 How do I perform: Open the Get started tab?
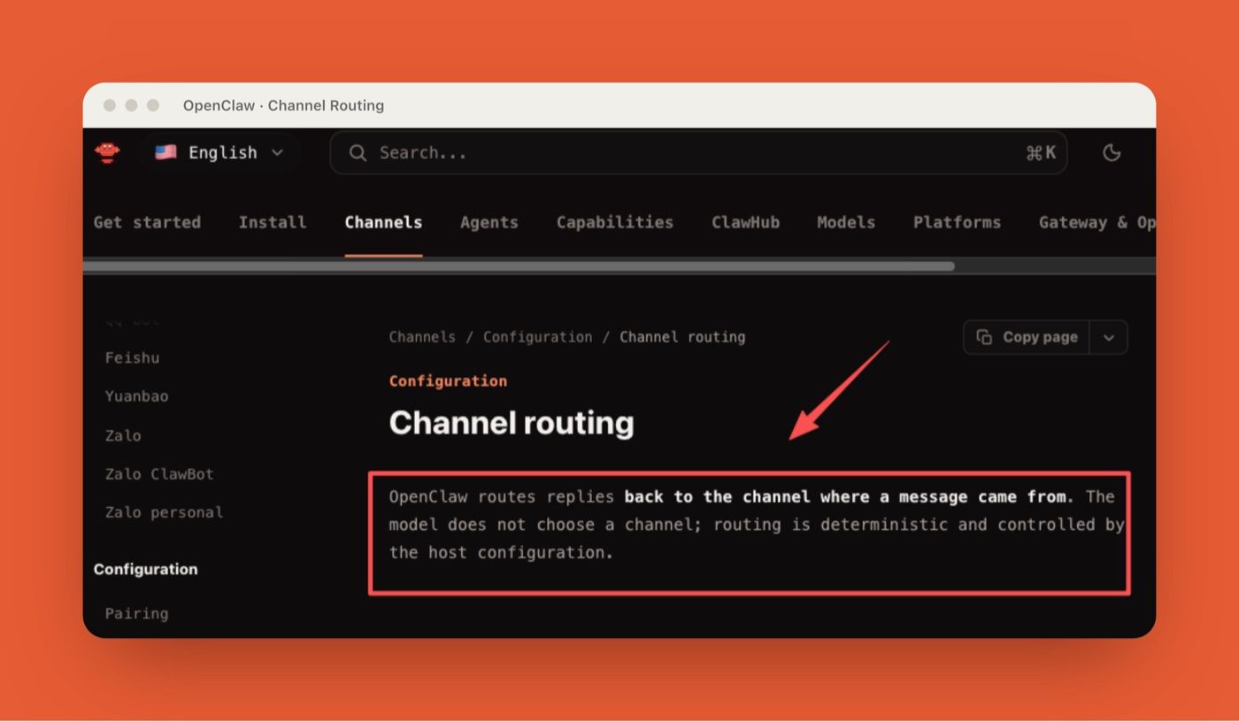(147, 222)
